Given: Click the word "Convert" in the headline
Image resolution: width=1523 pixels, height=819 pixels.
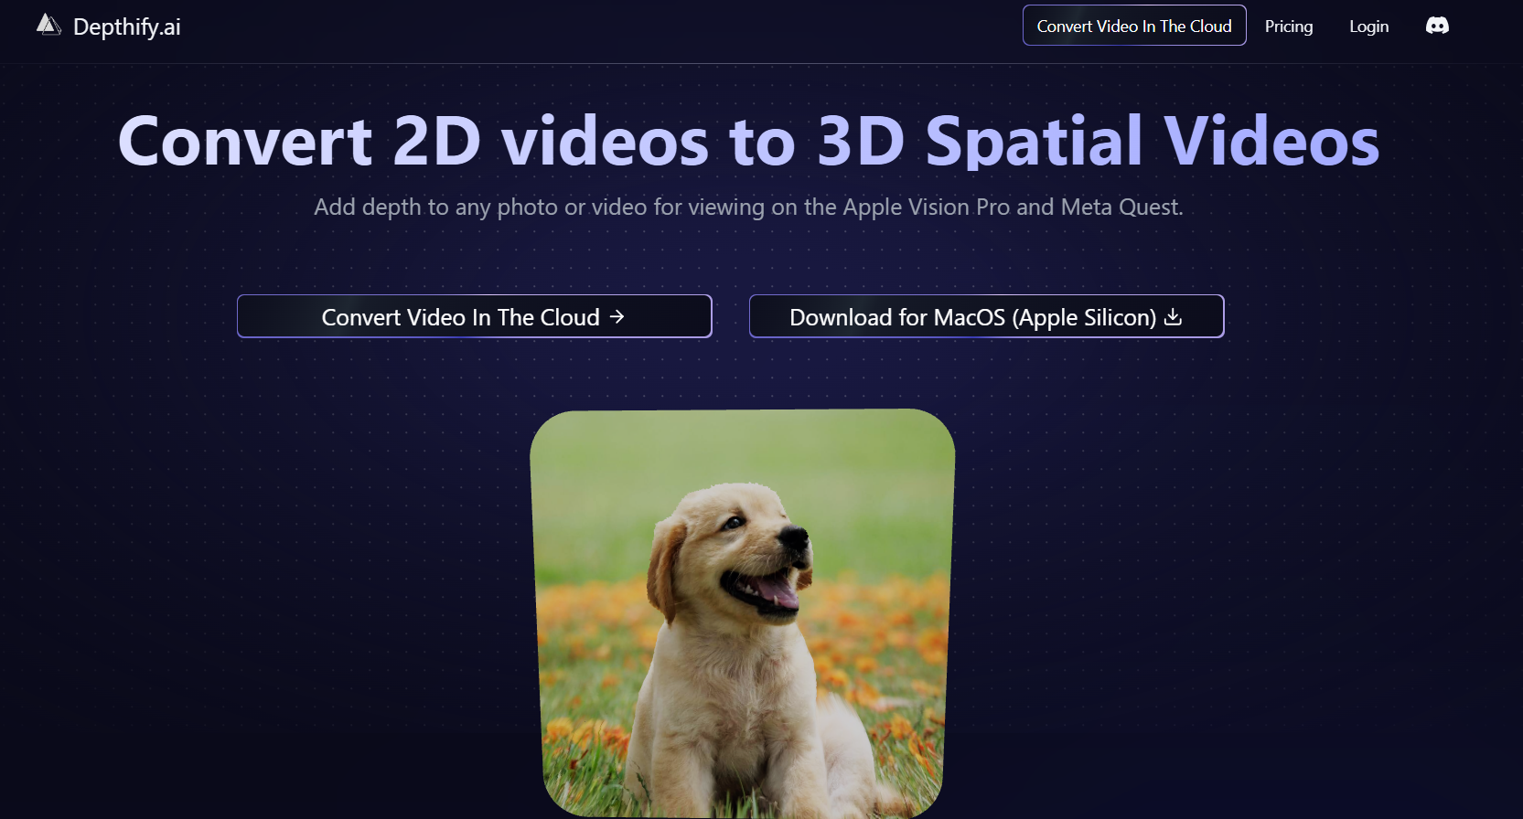Looking at the screenshot, I should pyautogui.click(x=245, y=142).
